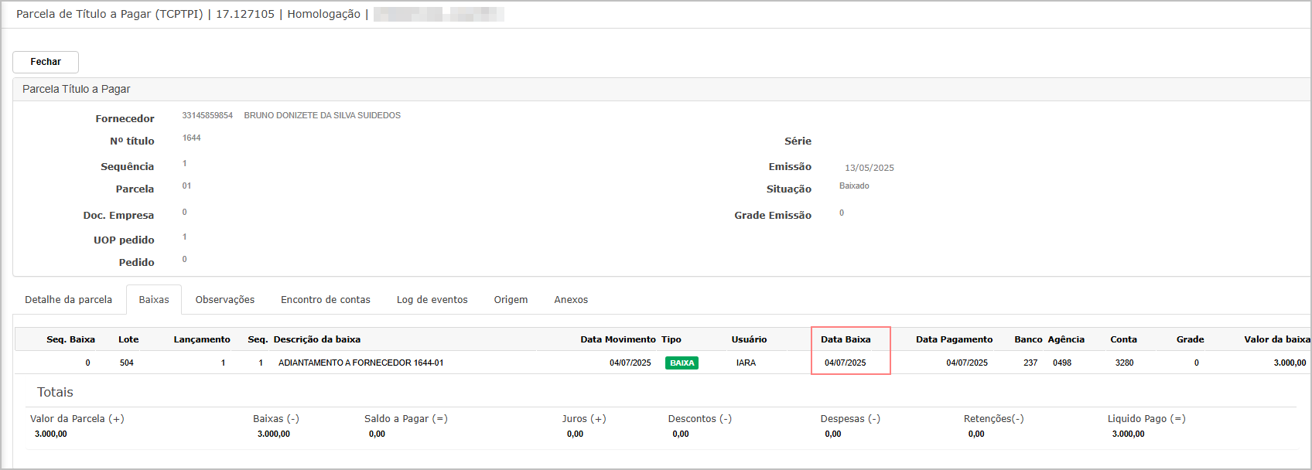Click the Data Movimento column header

click(x=617, y=339)
